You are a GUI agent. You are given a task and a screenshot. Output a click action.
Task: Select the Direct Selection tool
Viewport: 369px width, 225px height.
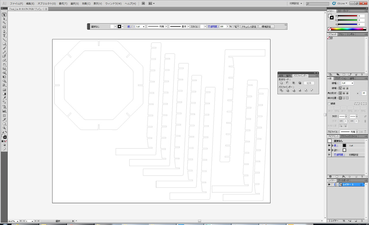click(4, 19)
